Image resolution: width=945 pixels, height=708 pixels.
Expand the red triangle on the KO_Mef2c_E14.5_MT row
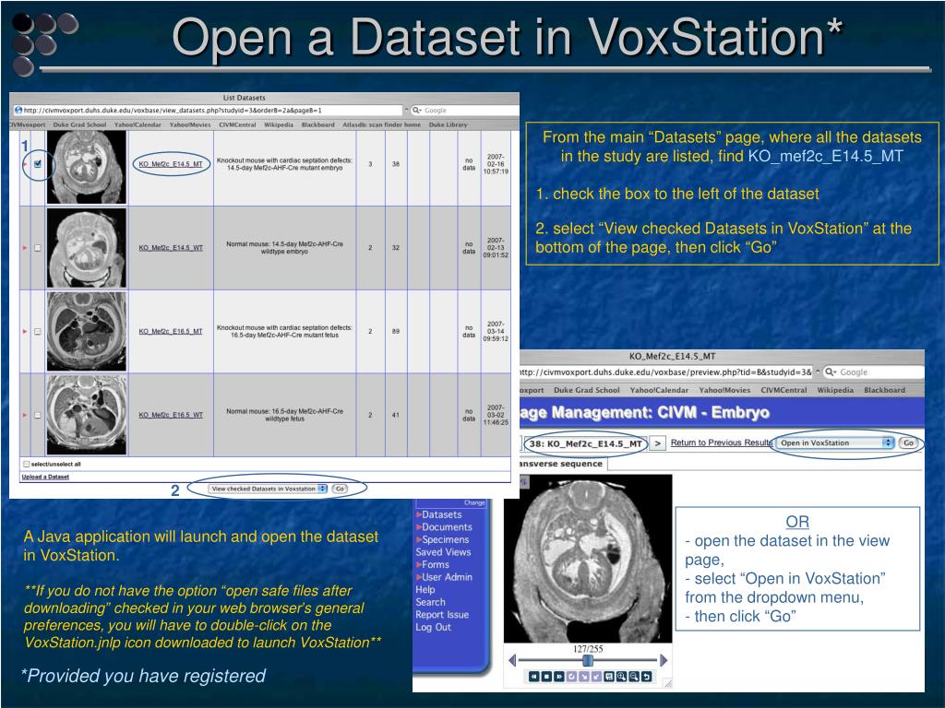(25, 164)
